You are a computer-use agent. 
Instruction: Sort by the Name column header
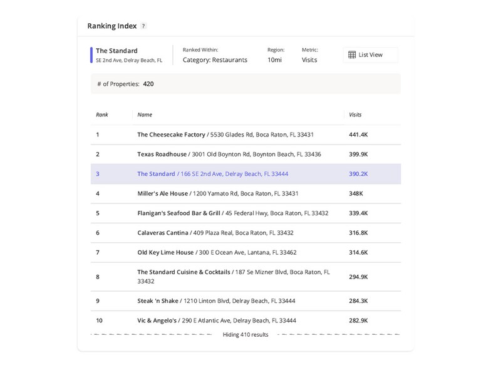[x=145, y=115]
